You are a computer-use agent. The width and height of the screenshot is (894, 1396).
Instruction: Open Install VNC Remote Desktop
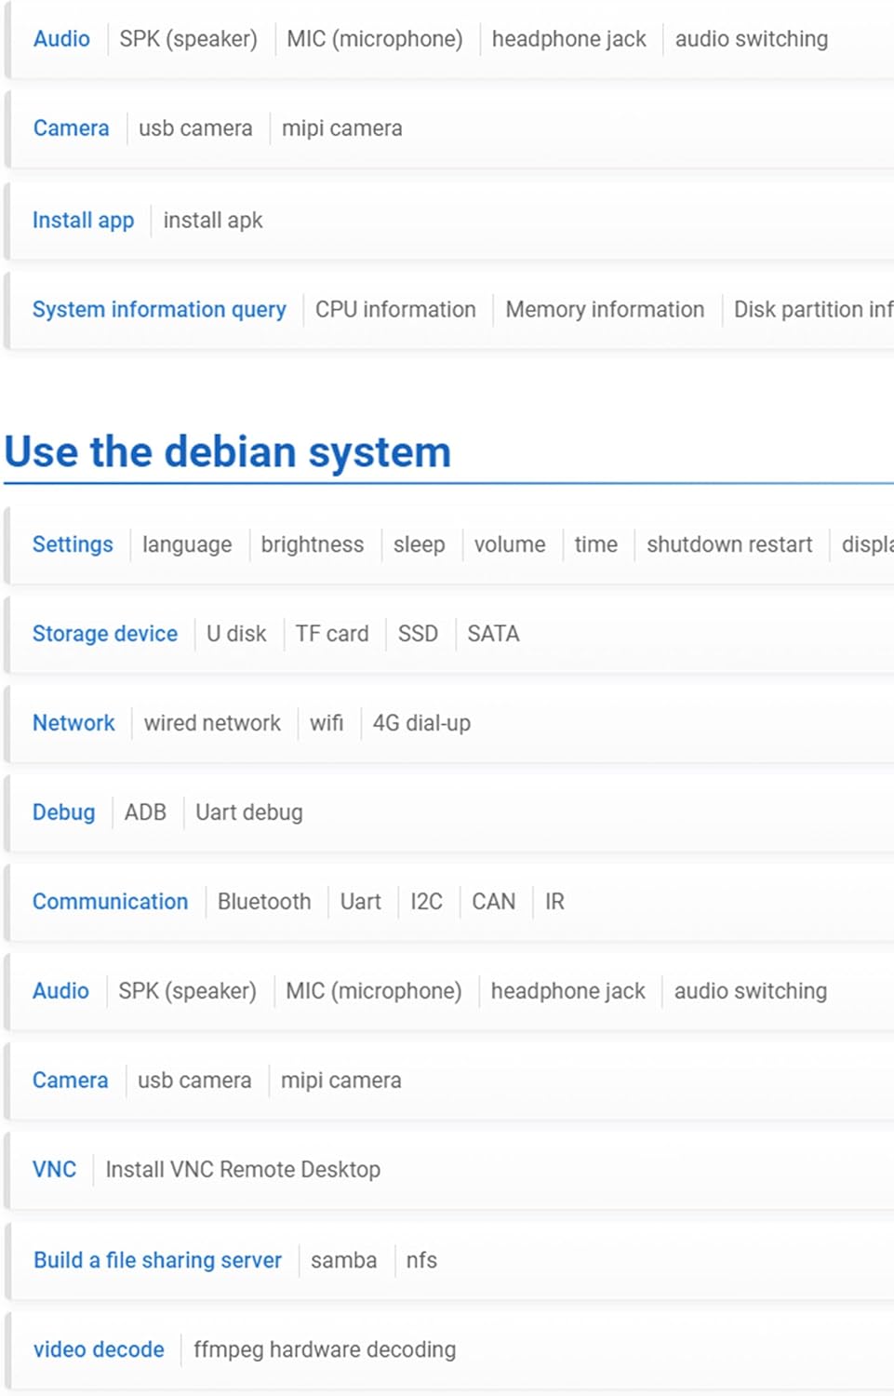(x=243, y=1170)
